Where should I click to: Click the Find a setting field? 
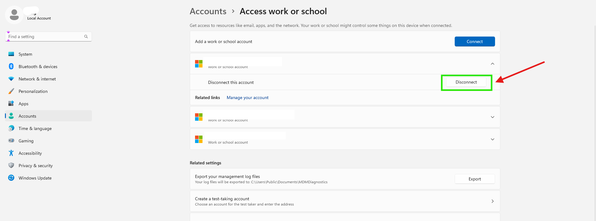(x=48, y=37)
